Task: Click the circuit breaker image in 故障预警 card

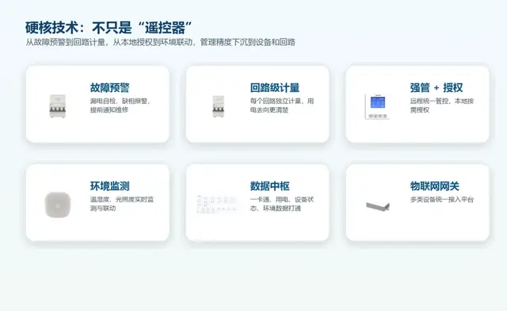Action: [58, 106]
